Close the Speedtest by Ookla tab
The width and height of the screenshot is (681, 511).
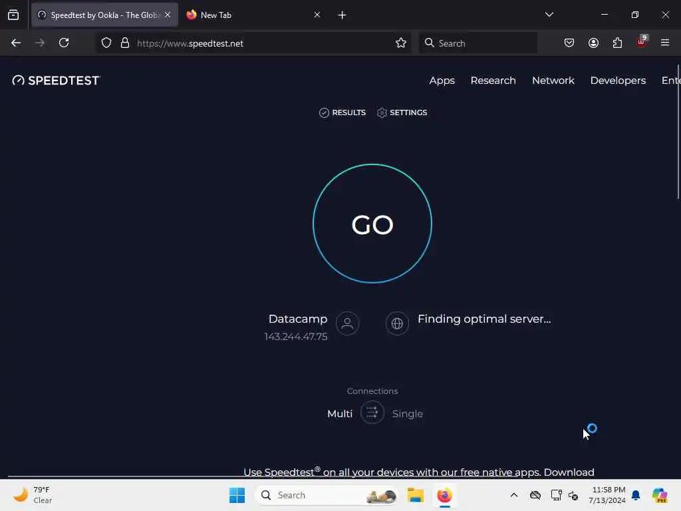168,15
